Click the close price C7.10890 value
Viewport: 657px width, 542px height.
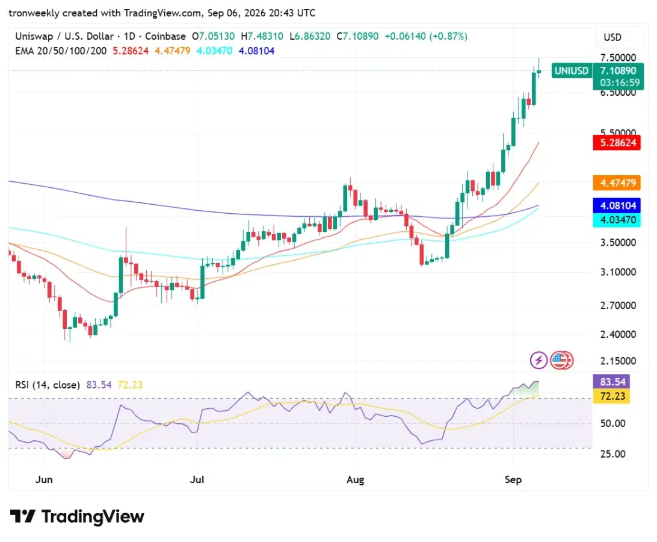pyautogui.click(x=357, y=37)
